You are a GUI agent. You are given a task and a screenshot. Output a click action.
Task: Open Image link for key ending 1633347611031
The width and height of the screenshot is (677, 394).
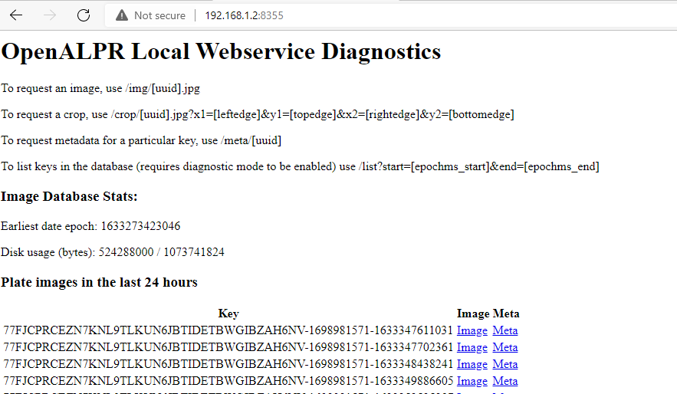[472, 330]
